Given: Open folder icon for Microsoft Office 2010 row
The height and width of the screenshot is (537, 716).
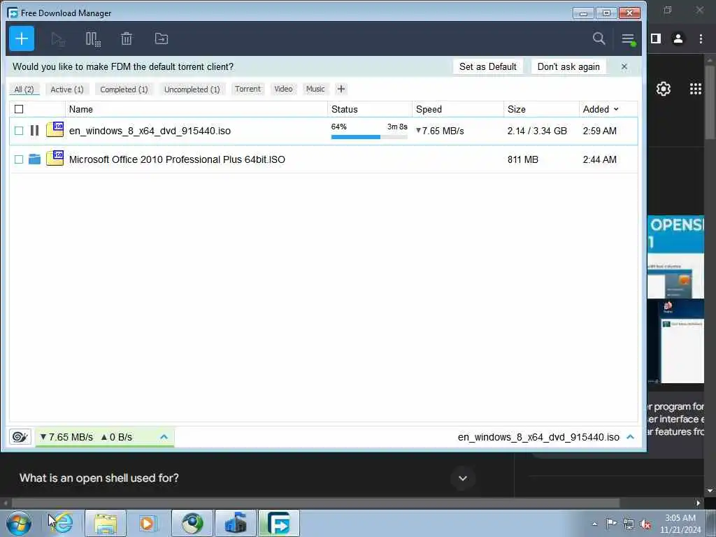Looking at the screenshot, I should 34,159.
